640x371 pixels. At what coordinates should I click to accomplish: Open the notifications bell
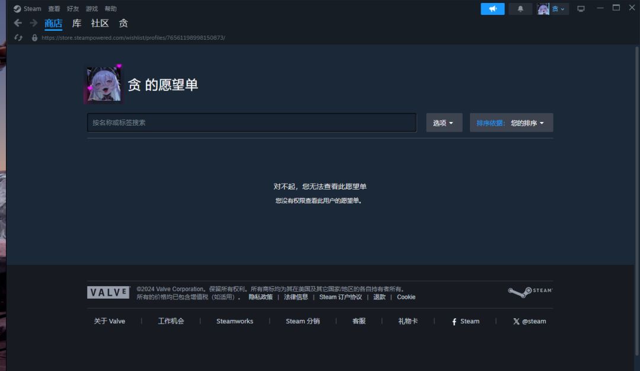point(520,8)
